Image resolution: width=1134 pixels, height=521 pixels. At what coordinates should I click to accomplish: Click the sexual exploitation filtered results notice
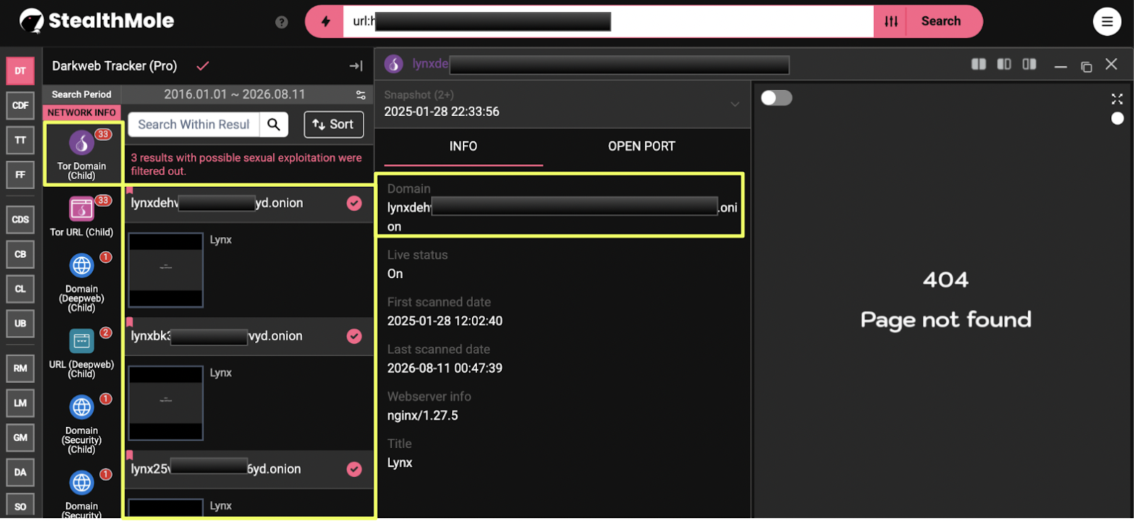246,164
